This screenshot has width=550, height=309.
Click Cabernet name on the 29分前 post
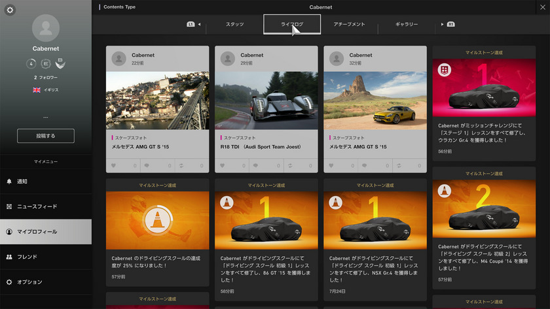252,55
